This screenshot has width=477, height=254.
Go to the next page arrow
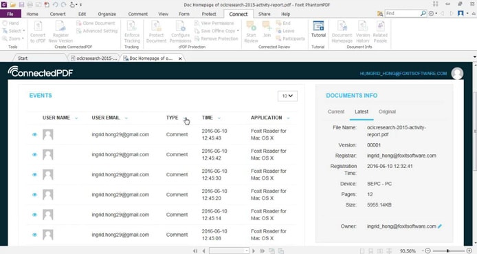coord(254,251)
